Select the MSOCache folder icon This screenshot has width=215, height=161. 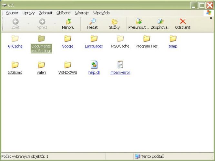(120, 39)
